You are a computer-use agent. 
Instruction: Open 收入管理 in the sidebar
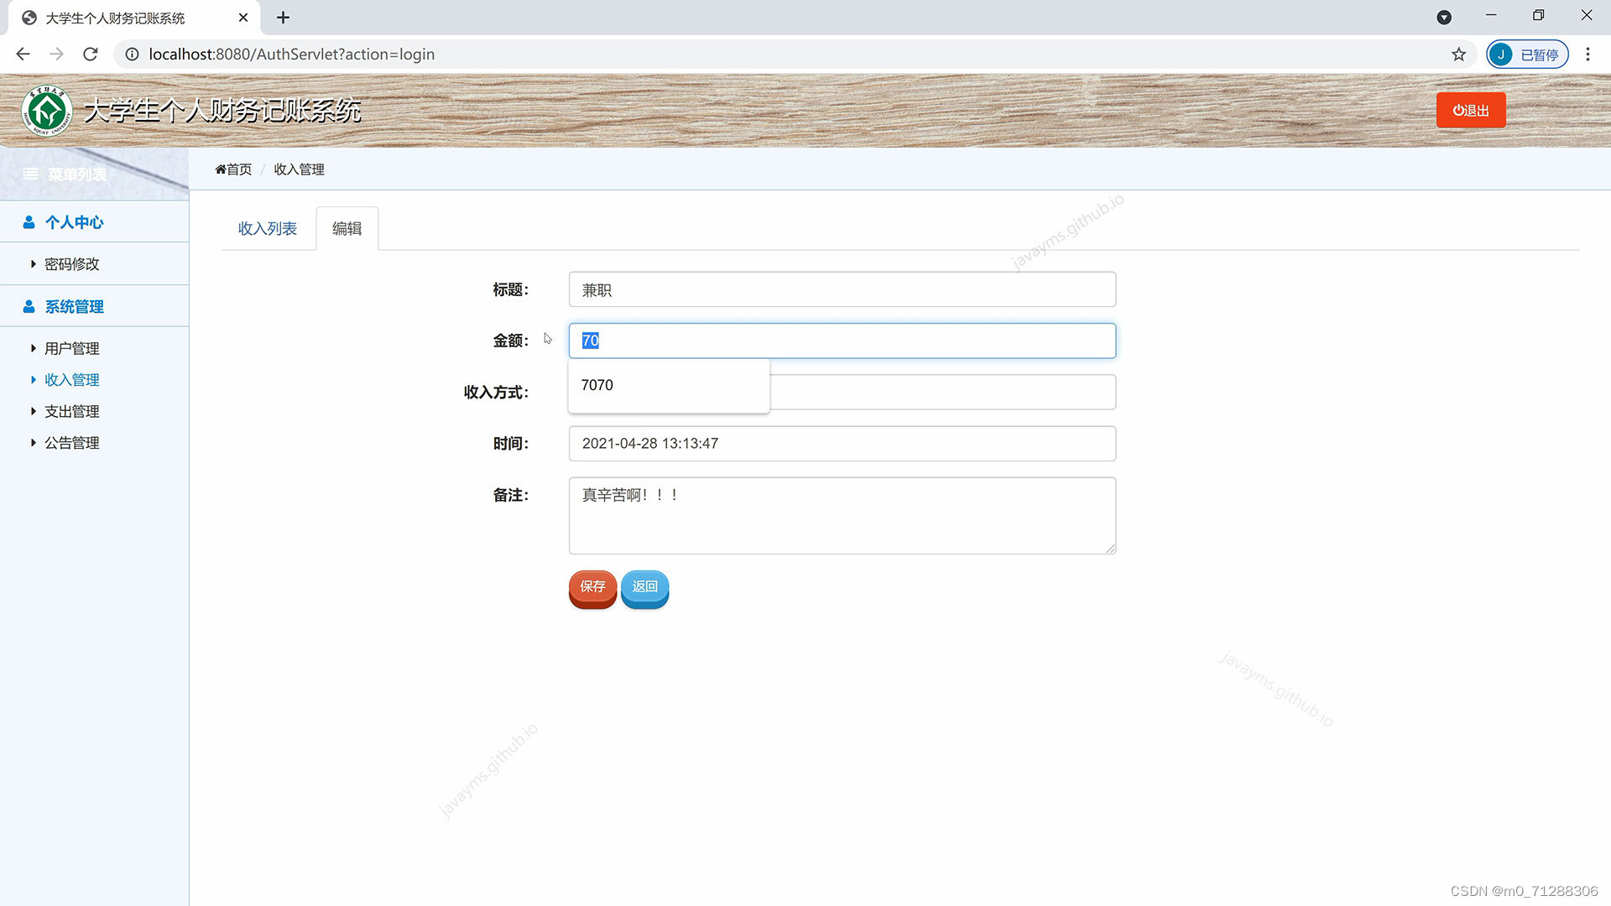tap(71, 379)
